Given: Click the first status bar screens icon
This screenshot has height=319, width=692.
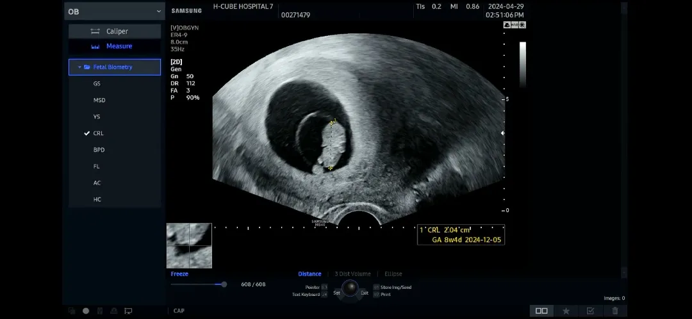Looking at the screenshot, I should (72, 311).
